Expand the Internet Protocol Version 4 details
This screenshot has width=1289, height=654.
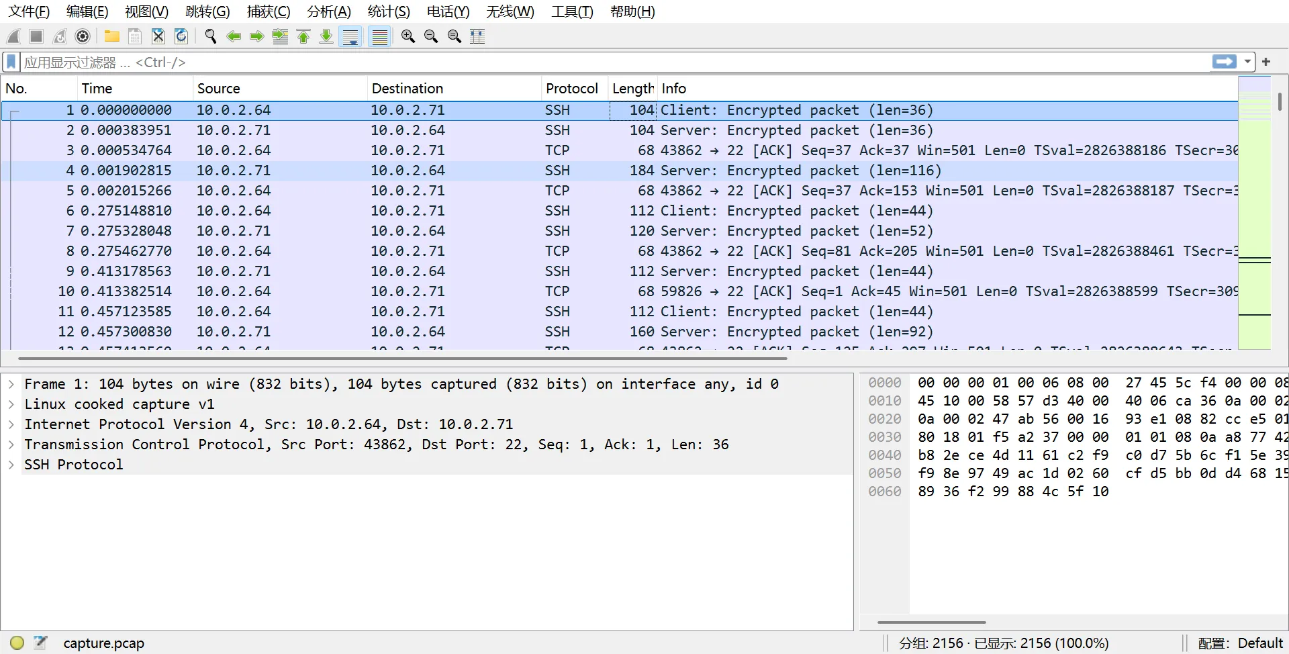click(x=11, y=424)
